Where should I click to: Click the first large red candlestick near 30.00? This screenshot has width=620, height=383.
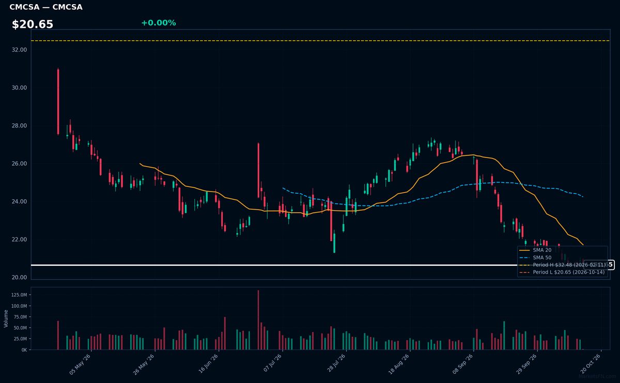tap(58, 102)
